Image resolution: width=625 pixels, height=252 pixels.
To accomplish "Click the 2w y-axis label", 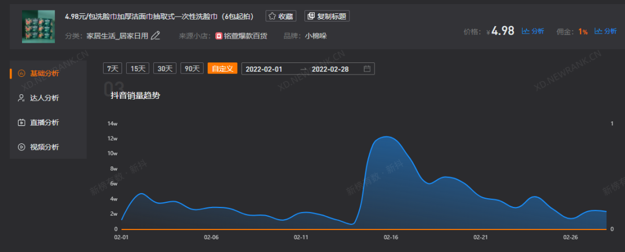I will (113, 214).
